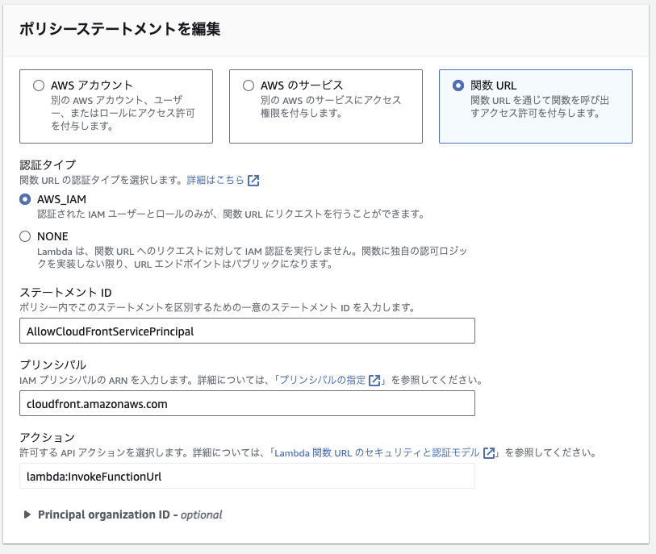Click the Principal organization ID optional label
This screenshot has height=554, width=656.
130,514
